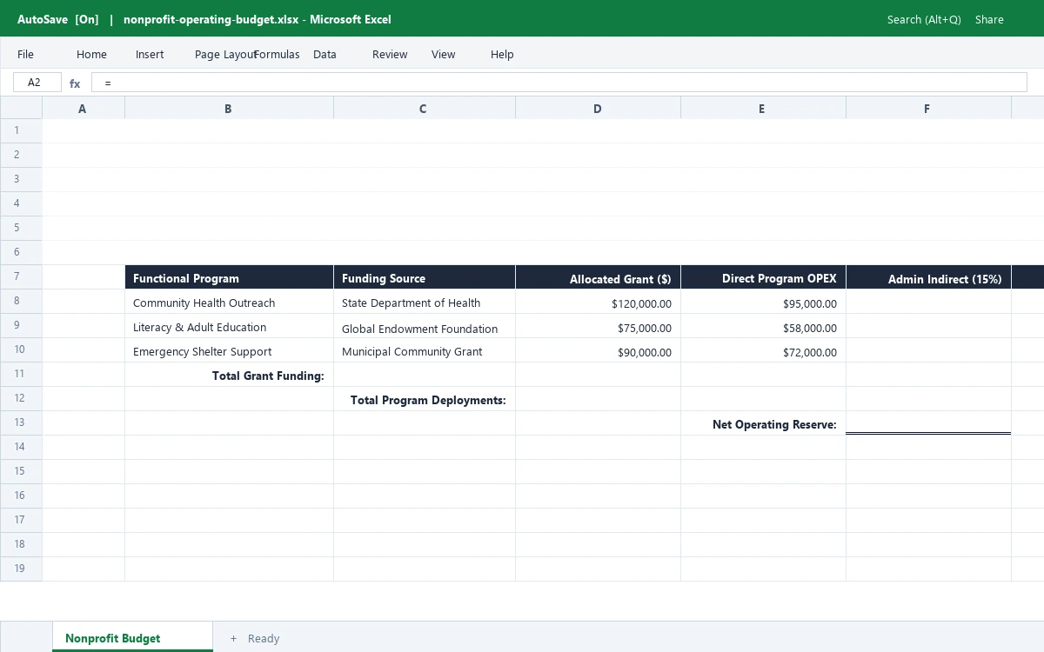Select the double-underlined Net Operating Reserve value cell

point(928,423)
